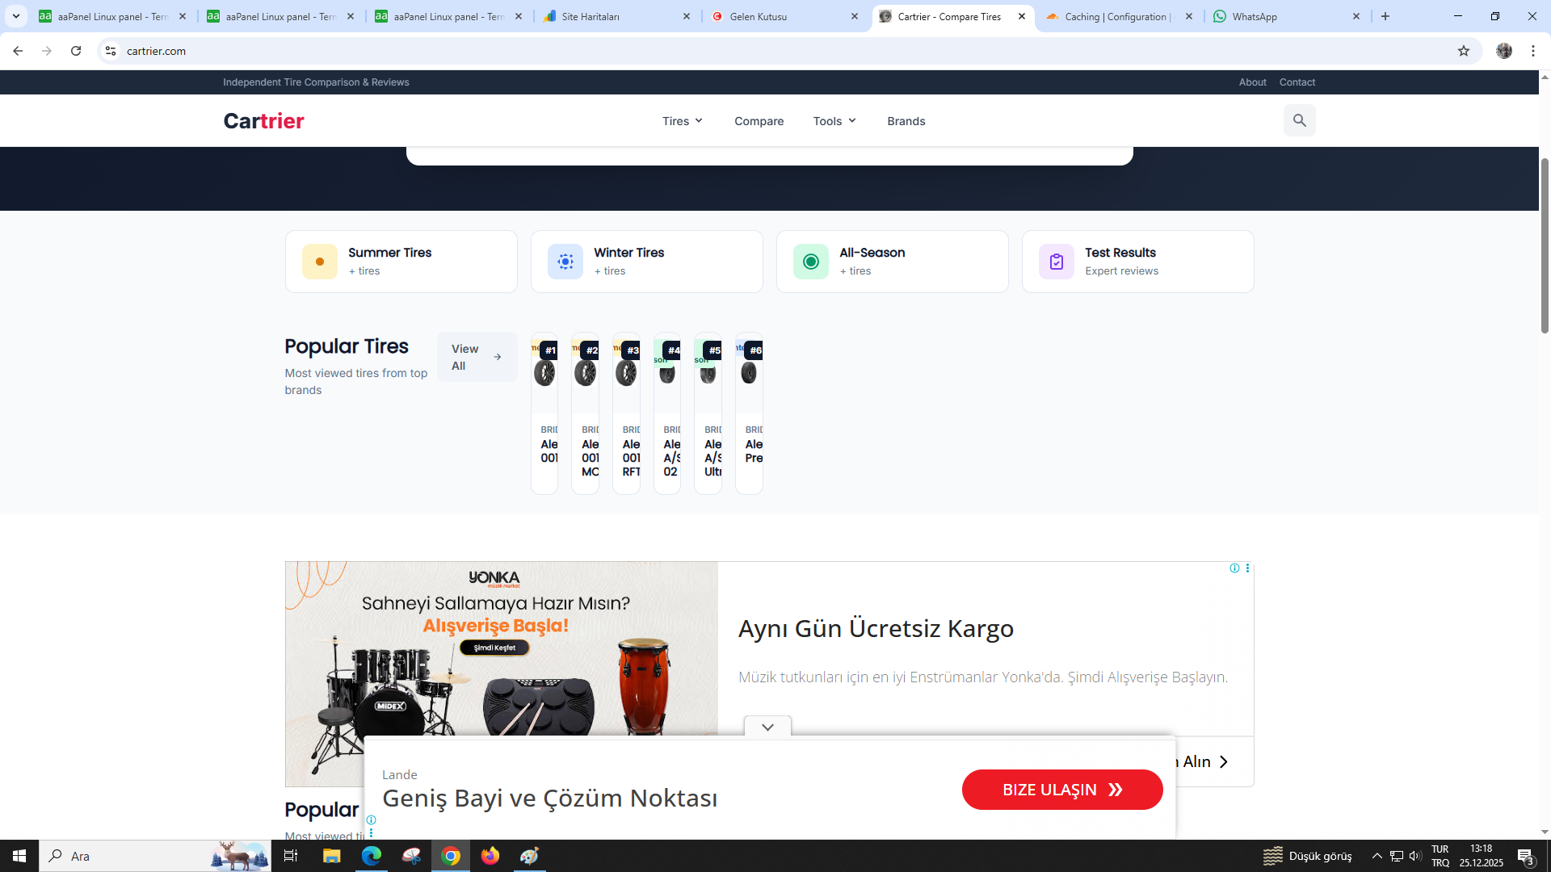Open the volume control in system tray

pos(1415,856)
